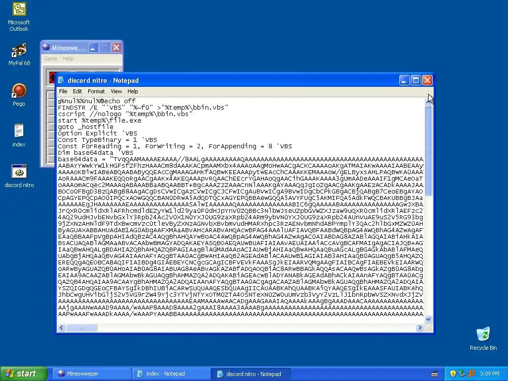Open the Help menu in Minesweeper window
508x381 pixels.
point(68,59)
